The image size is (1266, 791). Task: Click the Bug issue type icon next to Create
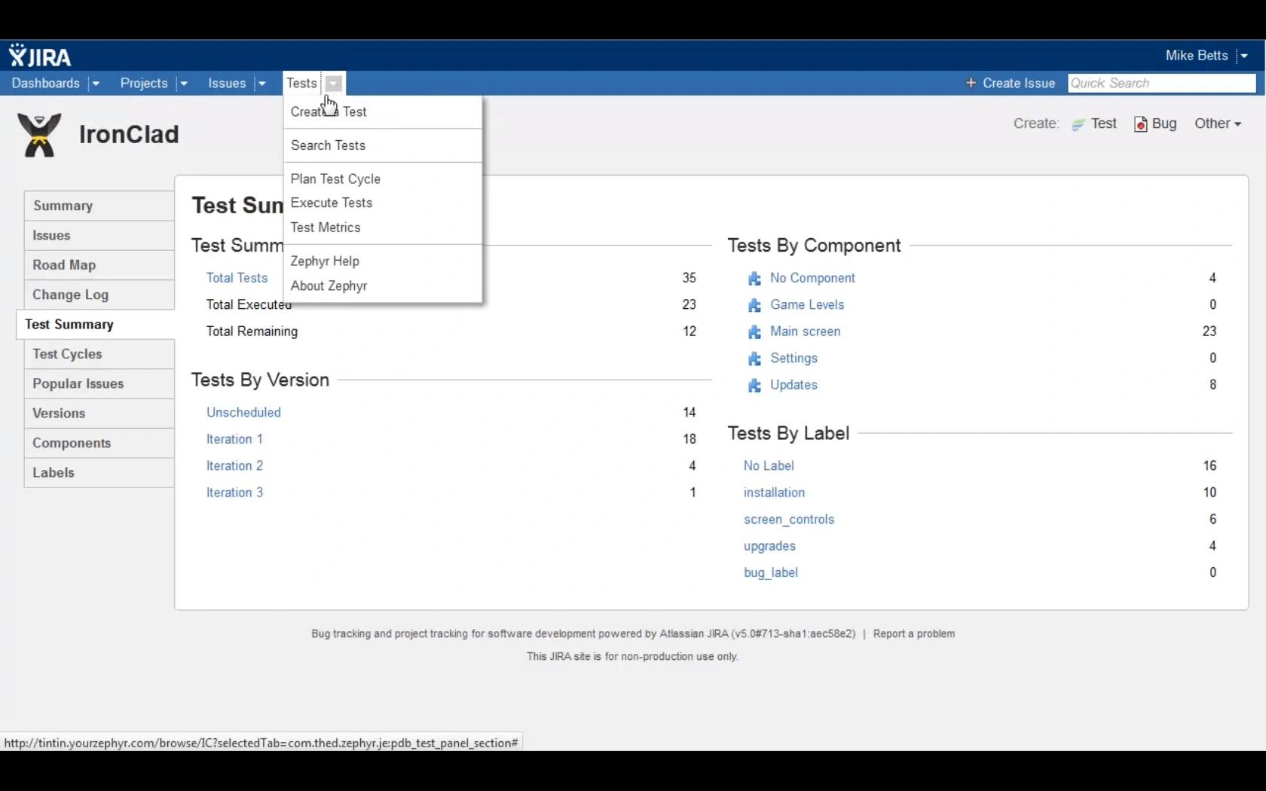coord(1141,124)
